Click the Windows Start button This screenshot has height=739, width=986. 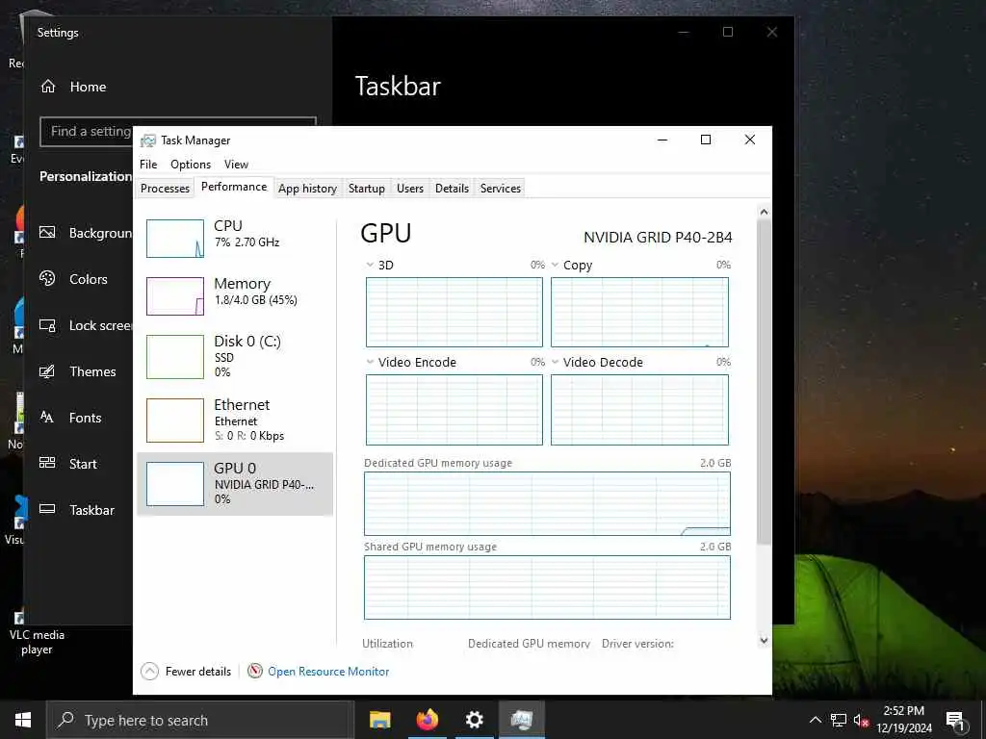point(23,720)
